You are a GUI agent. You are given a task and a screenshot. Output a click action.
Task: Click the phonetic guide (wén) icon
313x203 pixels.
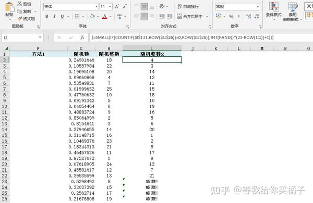pyautogui.click(x=119, y=16)
